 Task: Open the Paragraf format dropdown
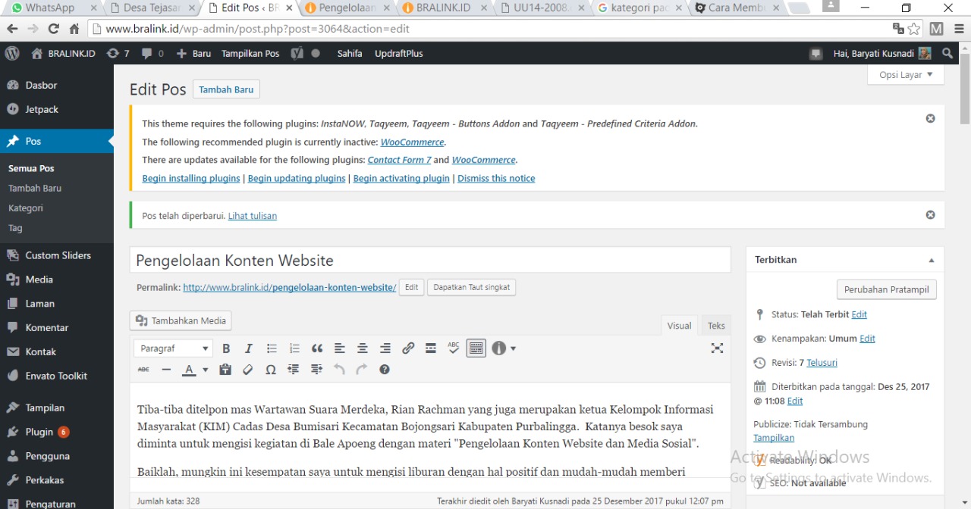point(174,348)
